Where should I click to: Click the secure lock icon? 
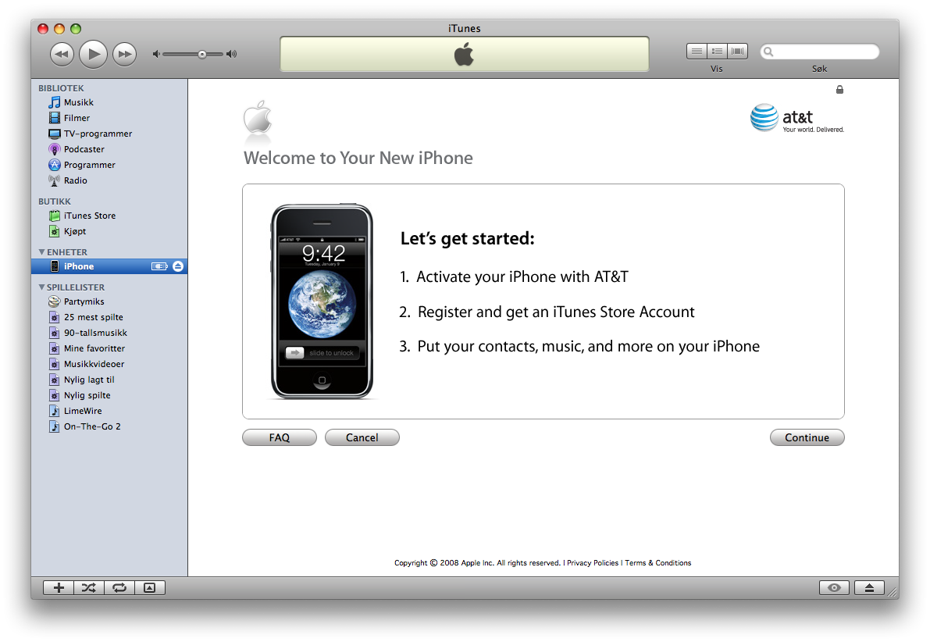[839, 90]
